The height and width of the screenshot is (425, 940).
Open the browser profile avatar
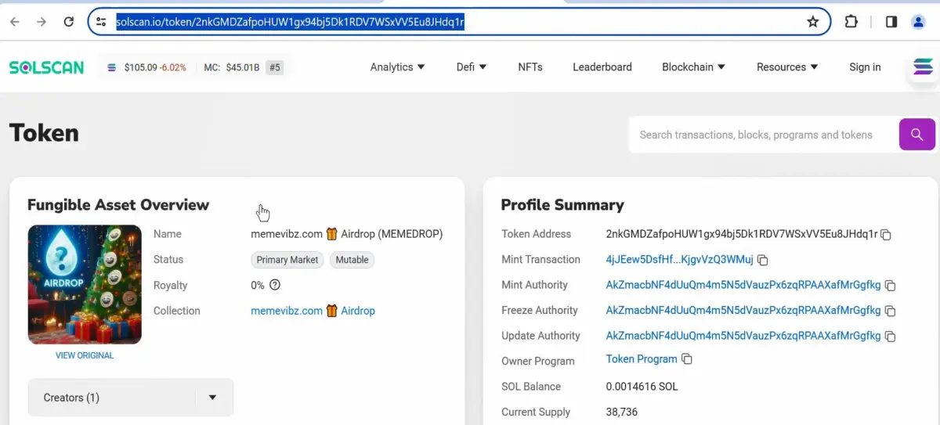click(x=919, y=22)
